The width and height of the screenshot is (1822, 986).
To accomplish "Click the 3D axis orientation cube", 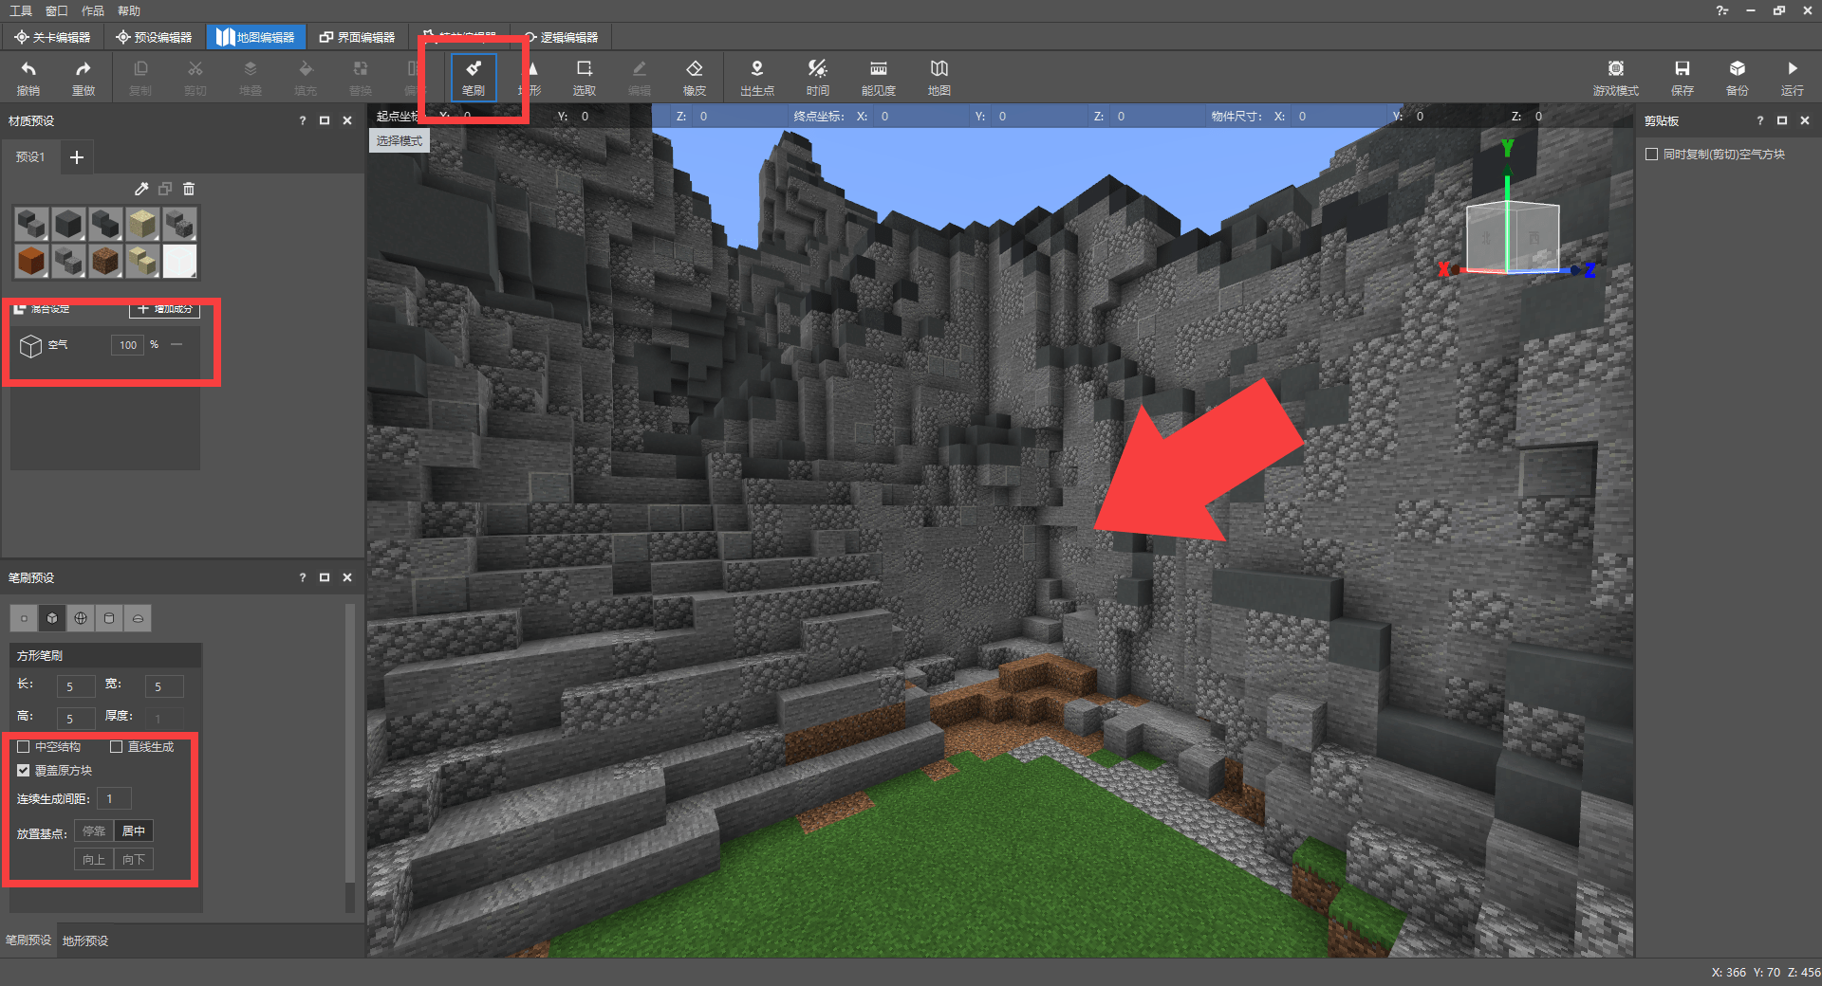I will 1513,237.
